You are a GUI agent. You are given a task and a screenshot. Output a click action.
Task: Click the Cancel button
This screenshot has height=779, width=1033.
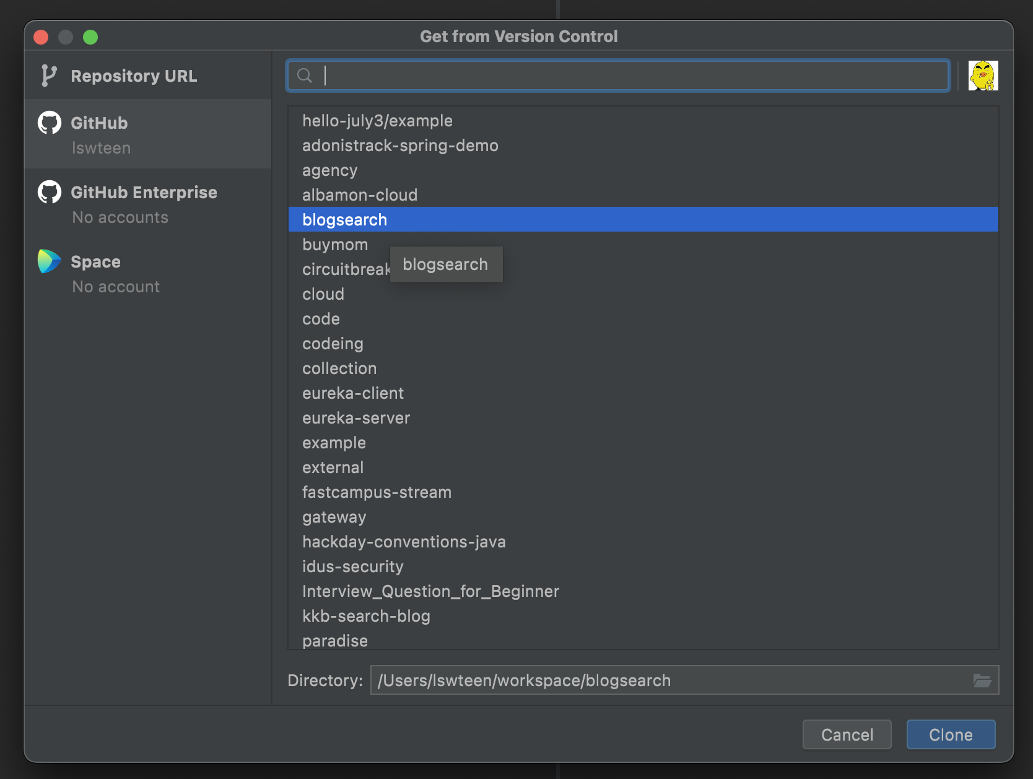pyautogui.click(x=847, y=734)
